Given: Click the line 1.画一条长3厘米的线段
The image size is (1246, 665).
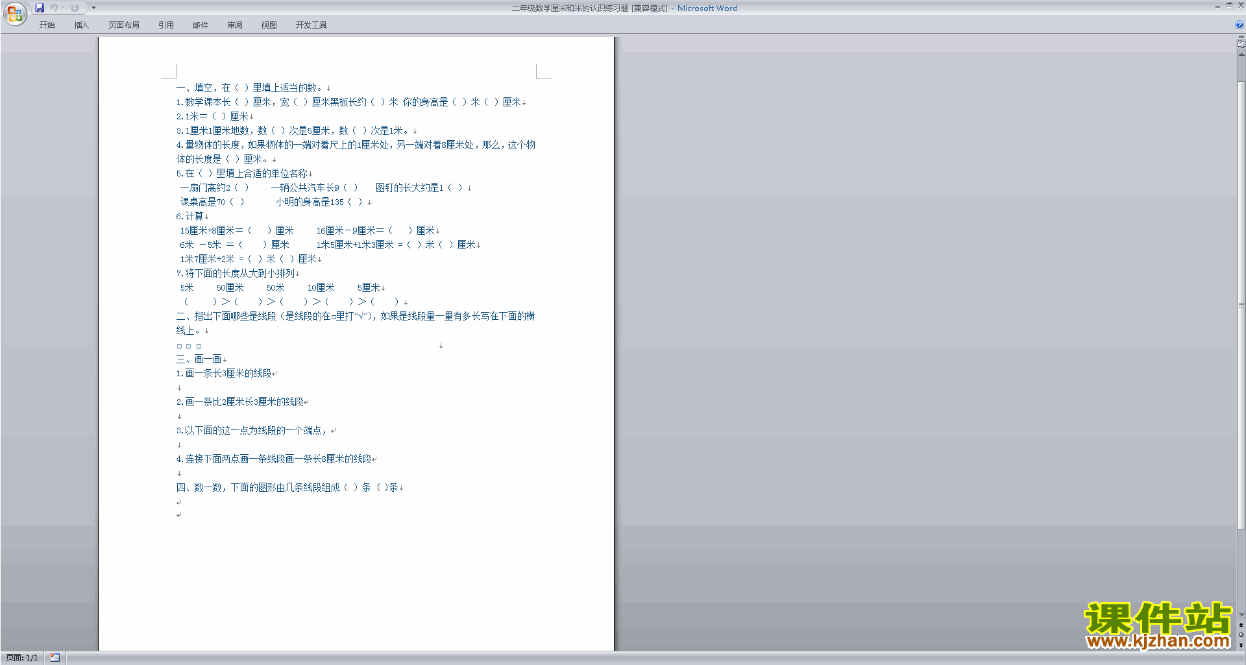Looking at the screenshot, I should coord(223,373).
